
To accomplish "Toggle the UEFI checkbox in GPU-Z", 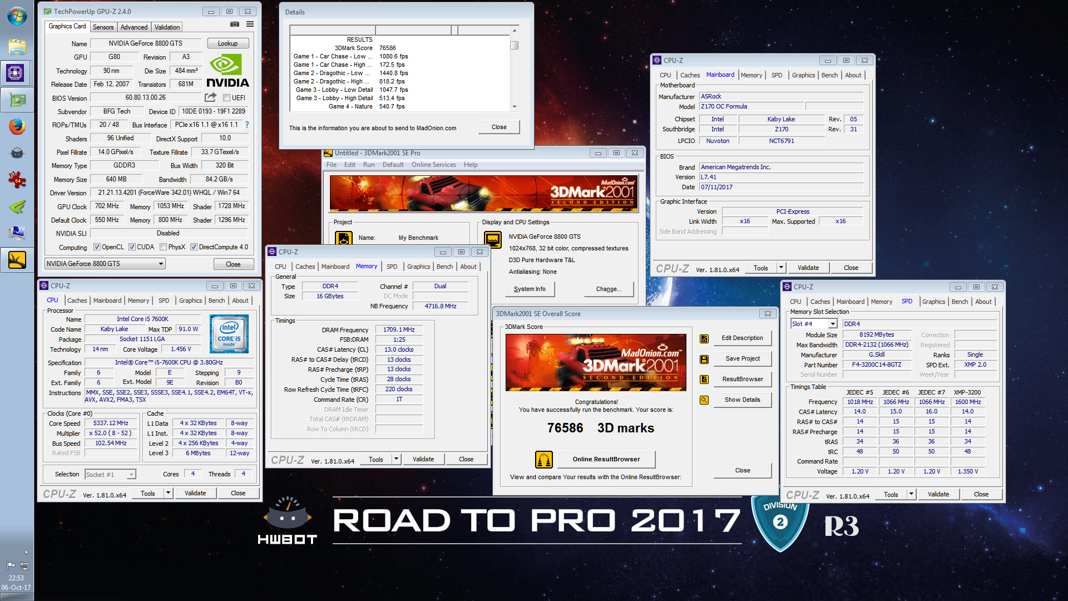I will click(226, 98).
